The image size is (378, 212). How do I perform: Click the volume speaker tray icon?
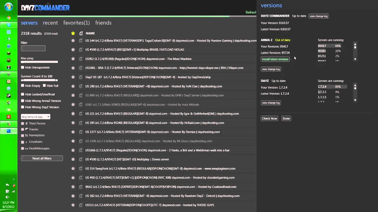(x=7, y=197)
